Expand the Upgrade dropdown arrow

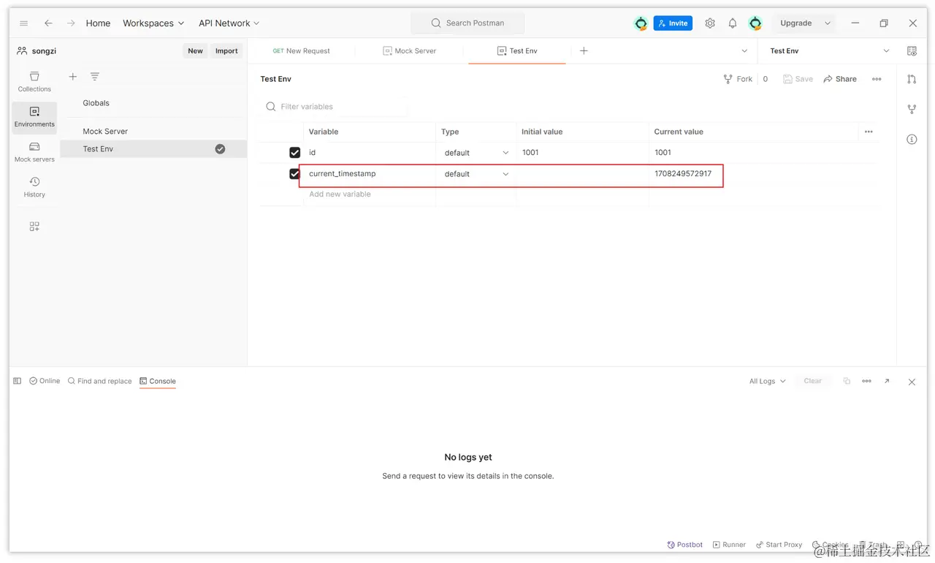pos(828,23)
